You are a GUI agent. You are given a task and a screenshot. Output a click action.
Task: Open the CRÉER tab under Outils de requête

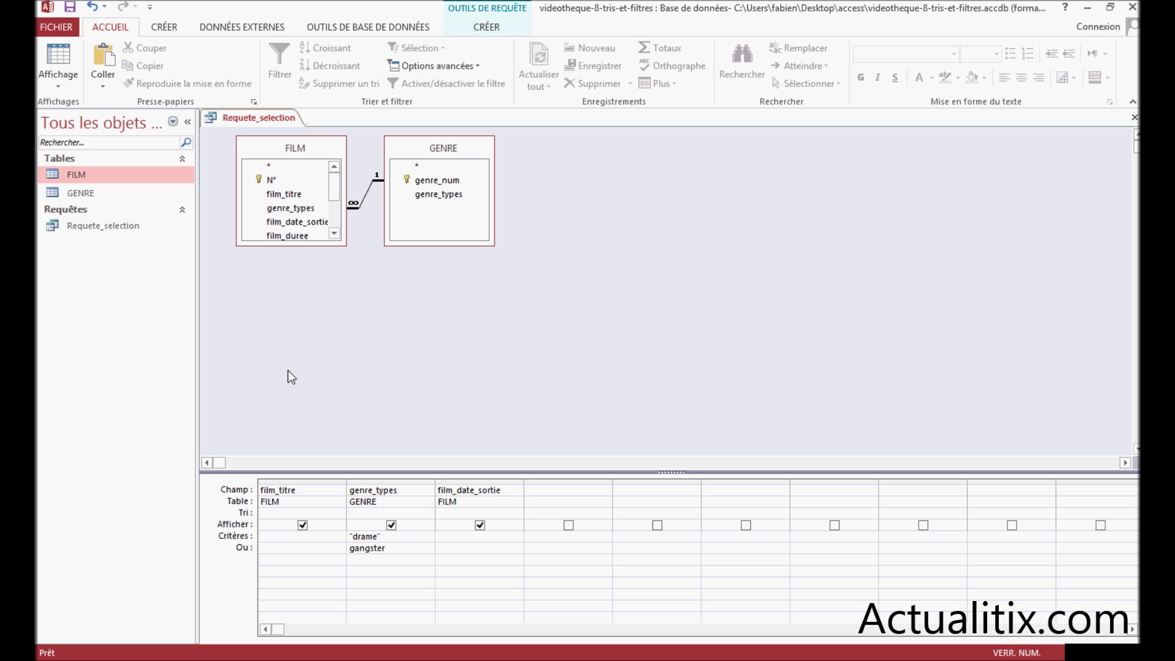point(486,27)
